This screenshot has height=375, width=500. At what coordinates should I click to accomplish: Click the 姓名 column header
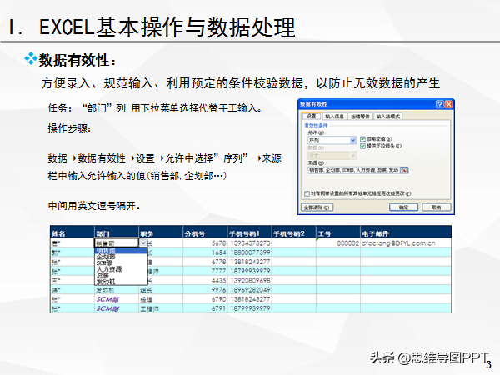point(72,233)
